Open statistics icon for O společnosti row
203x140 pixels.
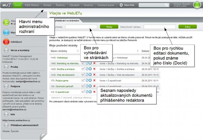(83, 92)
